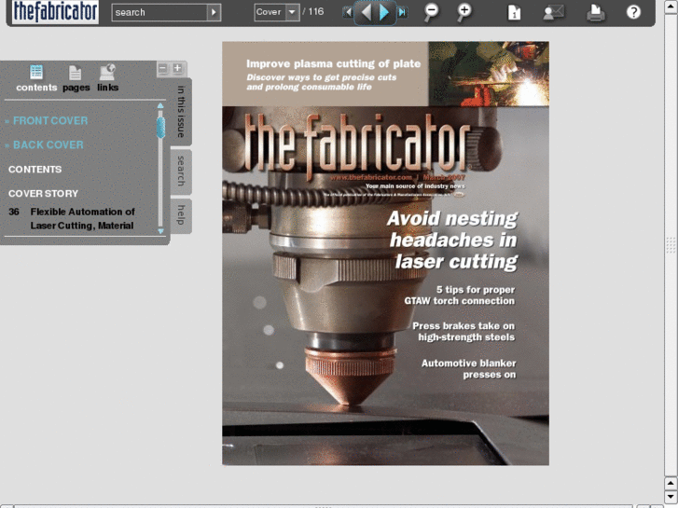The height and width of the screenshot is (508, 678).
Task: Click thefabricator logo in toolbar
Action: click(55, 12)
